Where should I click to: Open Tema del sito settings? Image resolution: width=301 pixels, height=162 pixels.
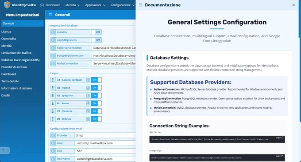(10, 81)
